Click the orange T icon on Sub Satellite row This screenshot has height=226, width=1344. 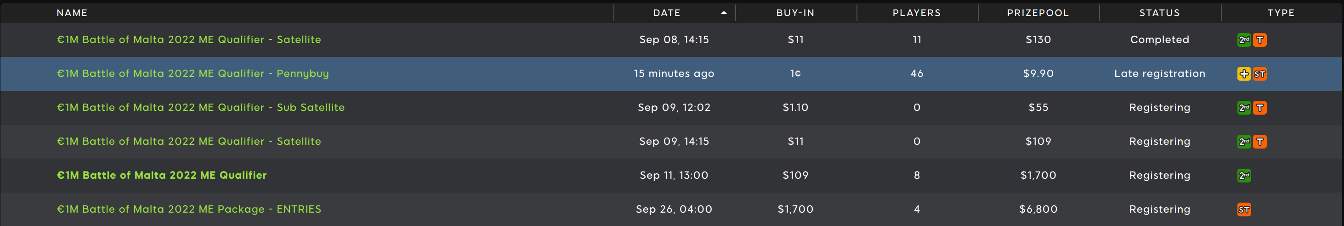pos(1259,108)
